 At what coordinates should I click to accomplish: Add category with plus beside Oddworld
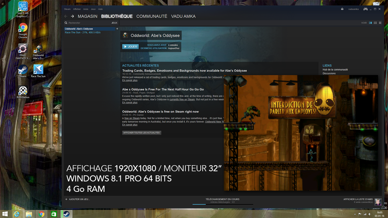[117, 29]
